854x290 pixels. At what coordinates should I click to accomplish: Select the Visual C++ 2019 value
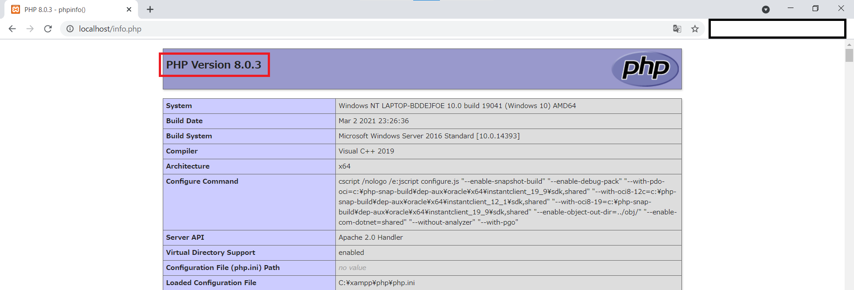[366, 151]
